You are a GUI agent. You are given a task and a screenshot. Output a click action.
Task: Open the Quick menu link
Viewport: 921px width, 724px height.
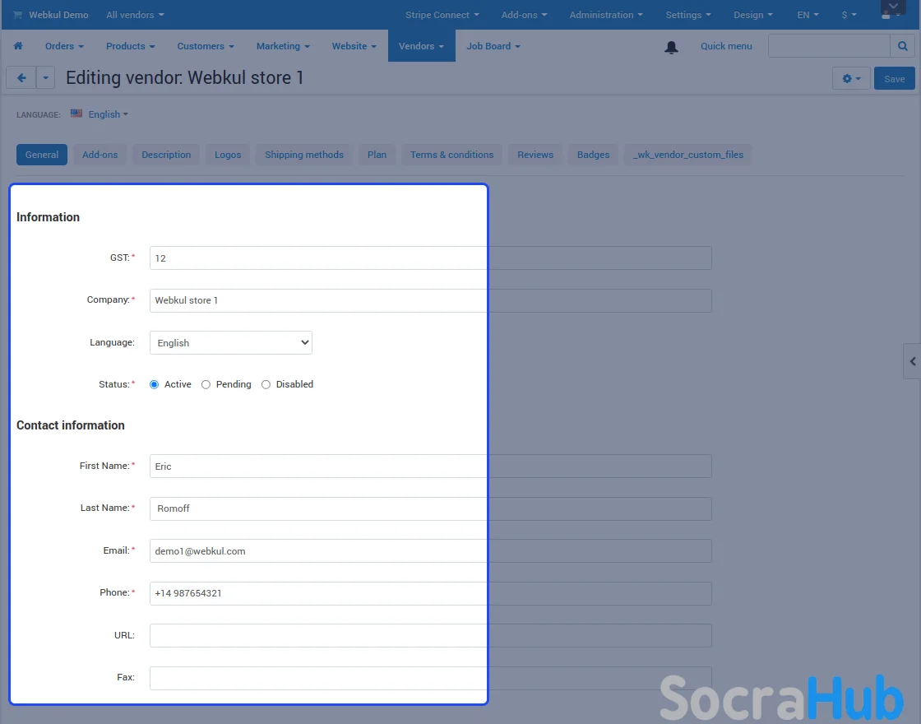click(x=725, y=46)
